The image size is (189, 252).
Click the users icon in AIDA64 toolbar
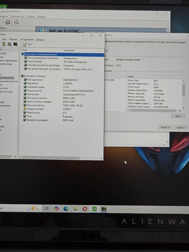(9, 44)
